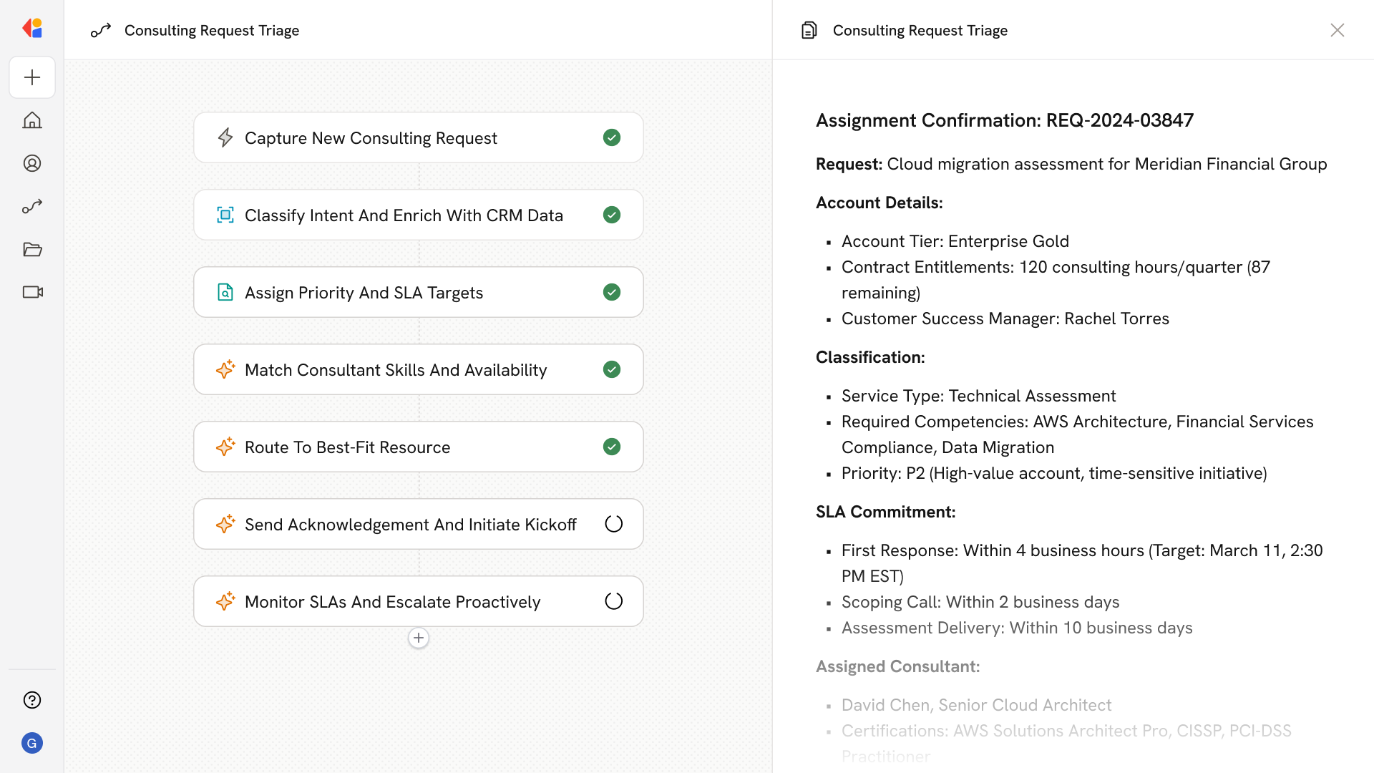Click Consulting Request Triage workflow title
This screenshot has height=773, width=1374.
212,30
